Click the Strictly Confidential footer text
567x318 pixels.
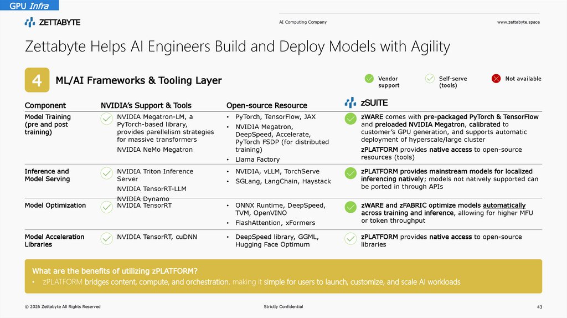[283, 307]
